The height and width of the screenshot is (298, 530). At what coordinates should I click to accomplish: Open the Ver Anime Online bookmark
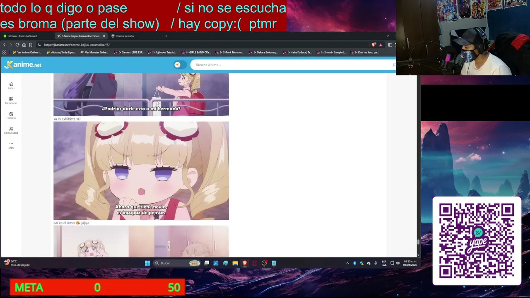click(x=27, y=53)
